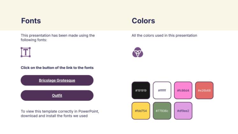
Task: Click the bold 'Click on the button' instruction
Action: click(57, 68)
